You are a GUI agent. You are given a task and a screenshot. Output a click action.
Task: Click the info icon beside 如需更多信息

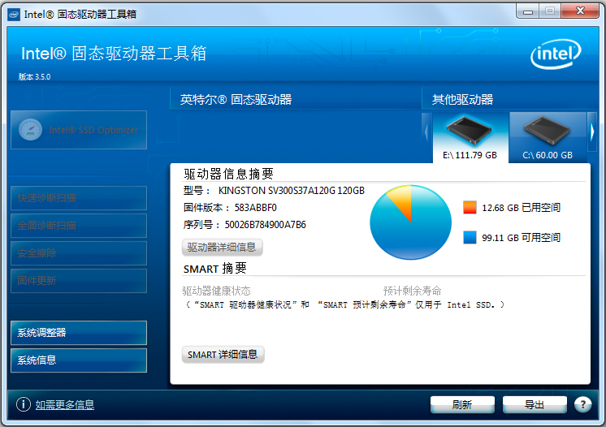click(24, 404)
